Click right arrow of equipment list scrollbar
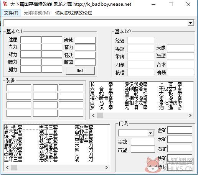This screenshot has height=175, width=198. 107,167
